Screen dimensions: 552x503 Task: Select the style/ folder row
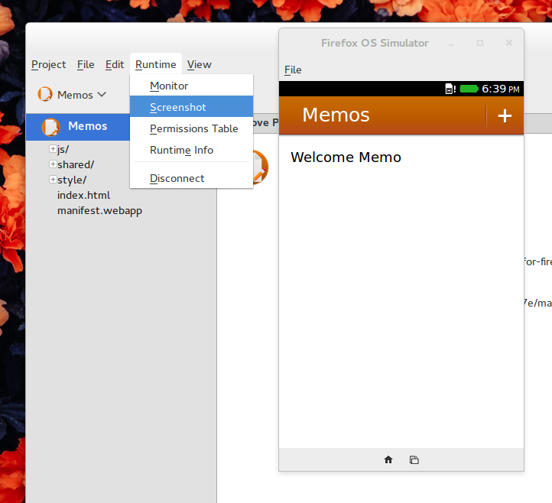72,180
